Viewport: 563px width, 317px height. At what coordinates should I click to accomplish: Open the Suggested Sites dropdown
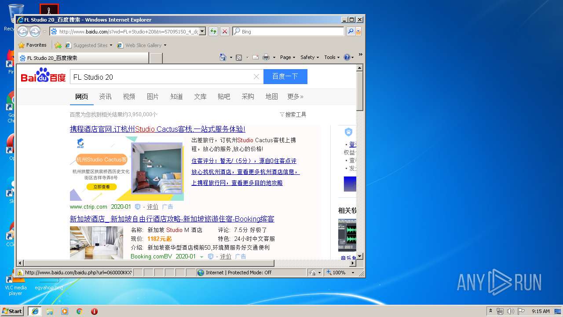coord(89,45)
